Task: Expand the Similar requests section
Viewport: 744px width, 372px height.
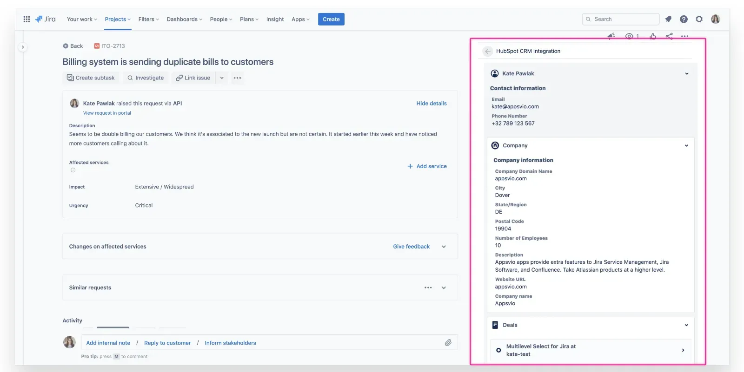Action: point(444,288)
